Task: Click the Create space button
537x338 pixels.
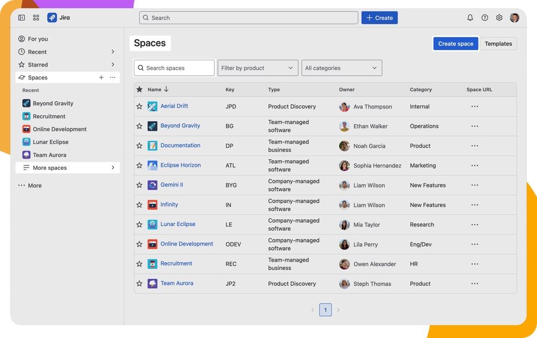Action: 455,44
